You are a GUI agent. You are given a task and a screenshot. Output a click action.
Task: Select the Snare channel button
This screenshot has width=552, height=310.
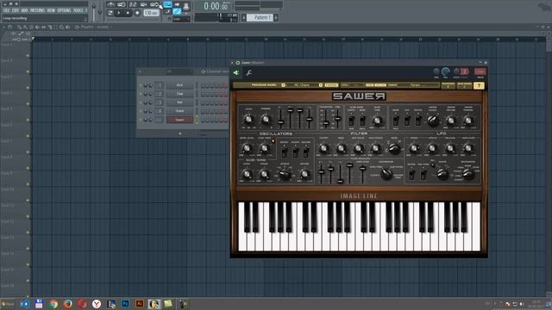pos(179,111)
